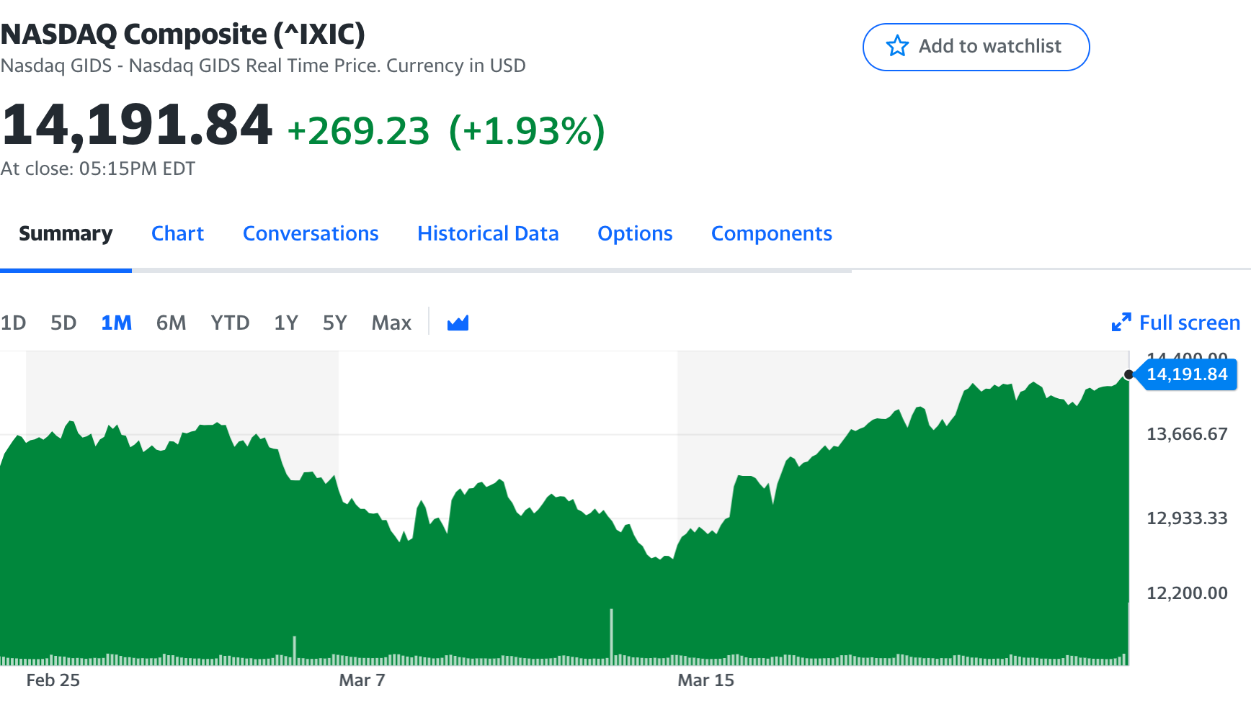Select the 6M chart range
This screenshot has height=707, width=1251.
171,323
